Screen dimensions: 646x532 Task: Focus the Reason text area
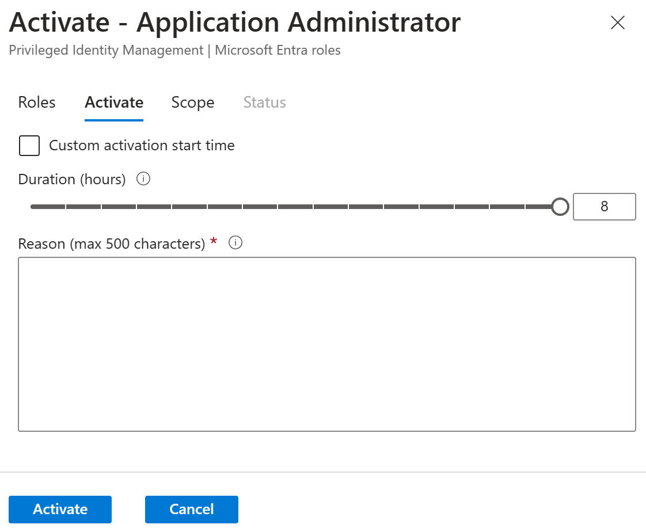tap(326, 344)
